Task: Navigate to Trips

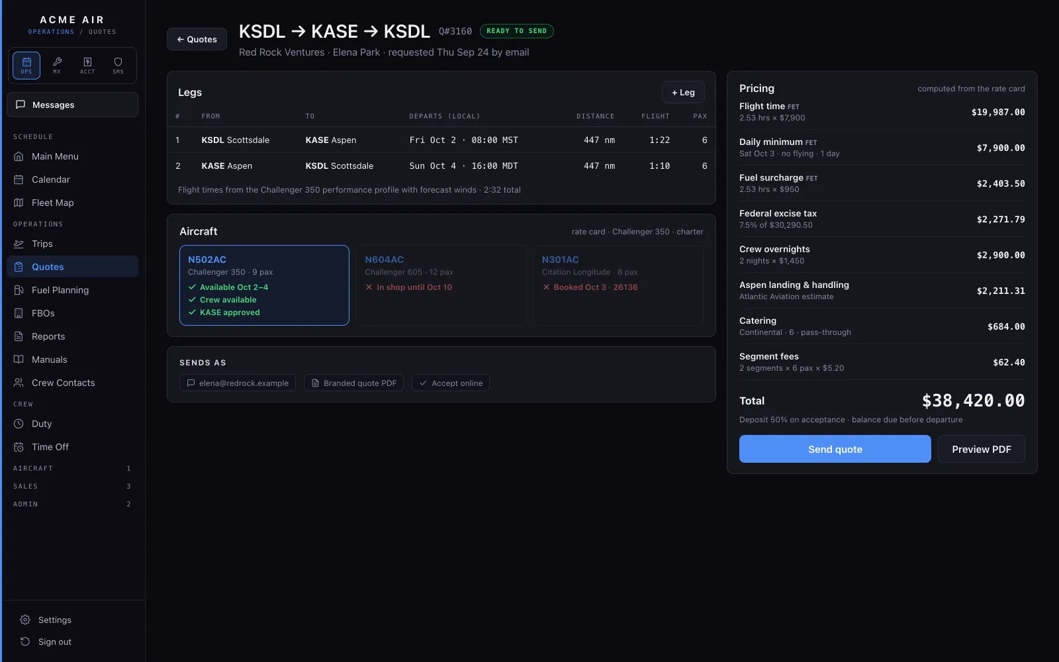Action: pos(73,244)
